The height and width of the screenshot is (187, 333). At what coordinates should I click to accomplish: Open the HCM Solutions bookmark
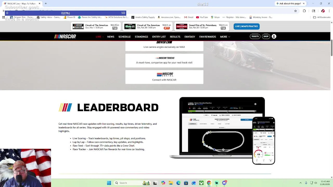coord(117,17)
